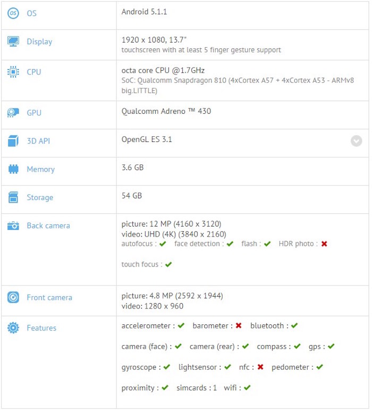Click the Qualcomm Adreno 430 text
372x410 pixels.
[x=166, y=111]
